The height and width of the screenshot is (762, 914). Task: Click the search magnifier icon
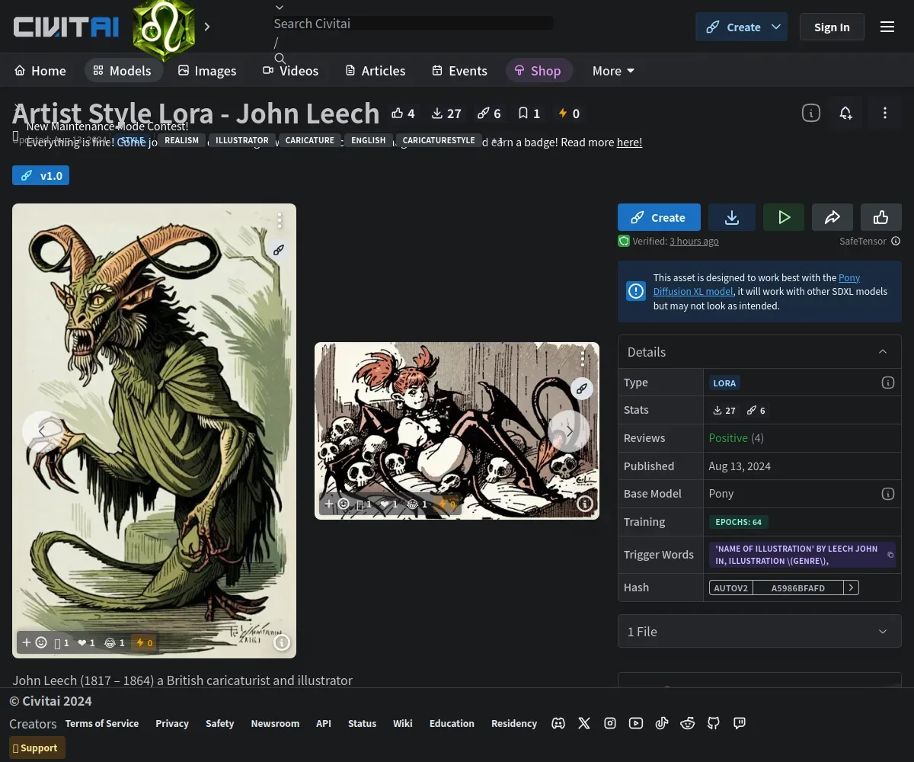280,58
